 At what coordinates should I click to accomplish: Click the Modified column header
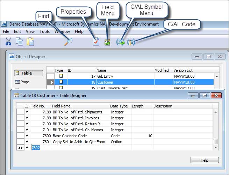[x=162, y=70]
